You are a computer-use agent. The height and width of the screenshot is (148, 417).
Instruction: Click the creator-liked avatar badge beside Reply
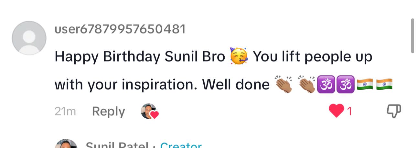click(149, 112)
